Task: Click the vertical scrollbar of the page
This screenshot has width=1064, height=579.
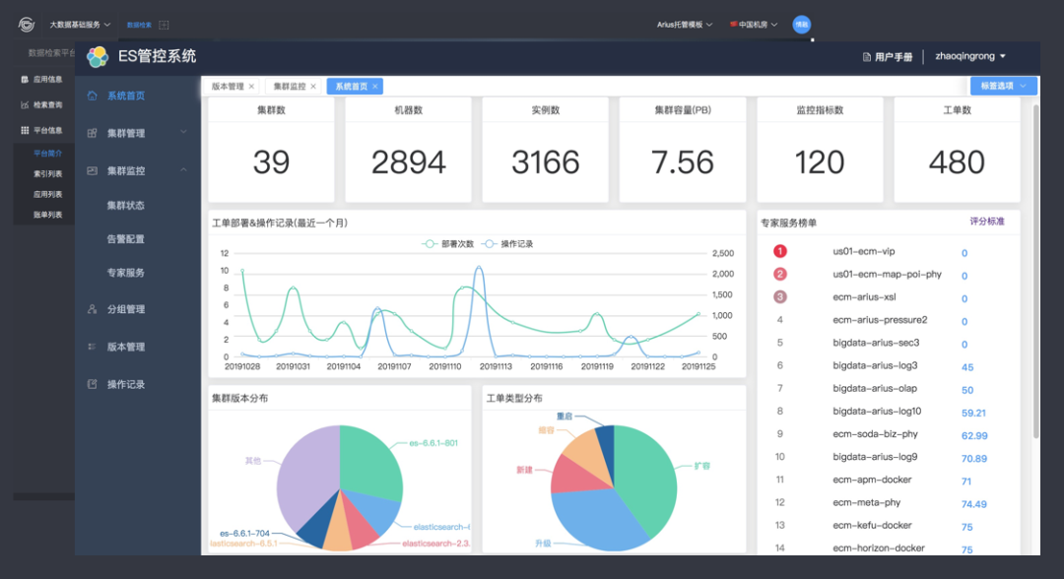Action: 1035,271
